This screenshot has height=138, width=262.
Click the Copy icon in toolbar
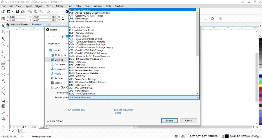coord(36,11)
